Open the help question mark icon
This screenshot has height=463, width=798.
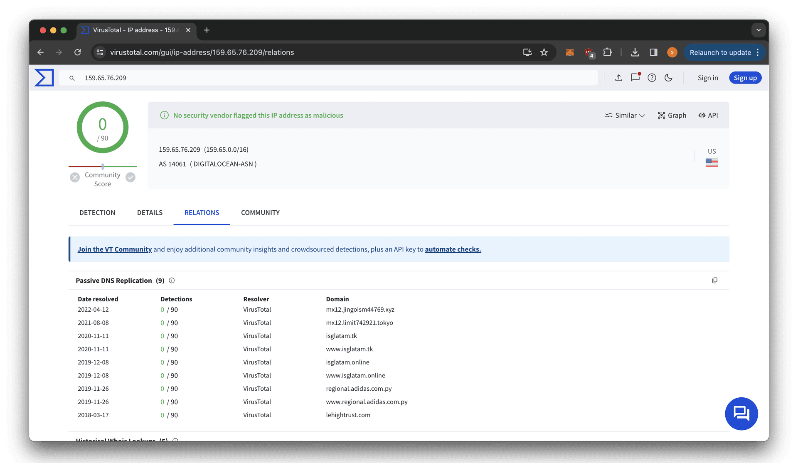652,78
